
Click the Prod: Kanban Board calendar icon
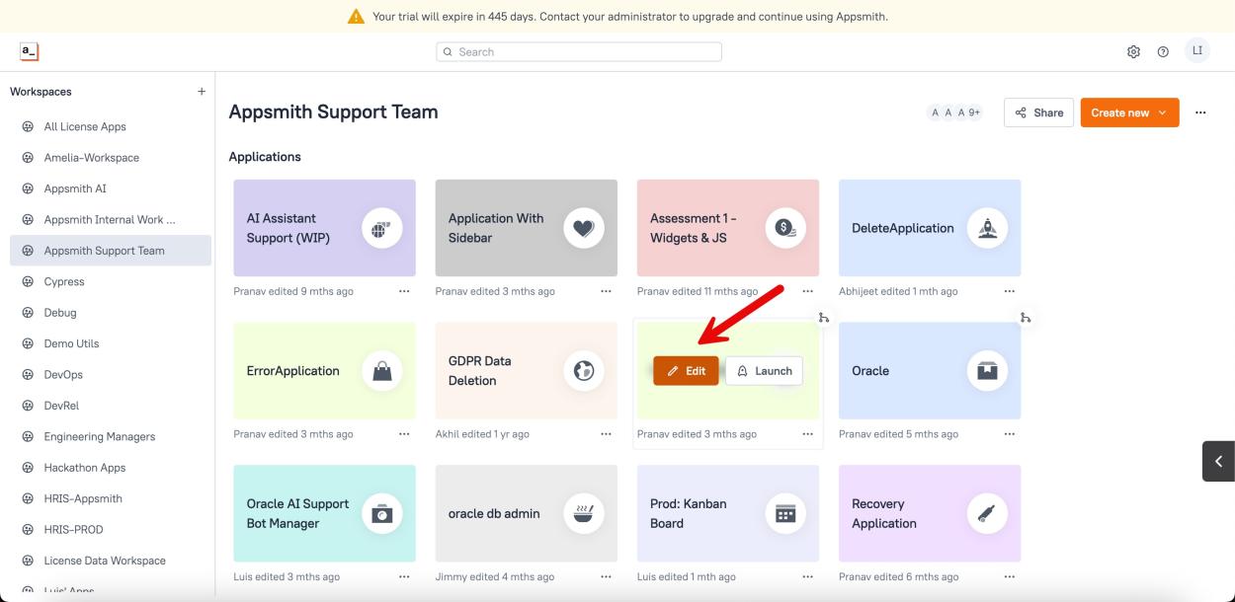tap(785, 513)
